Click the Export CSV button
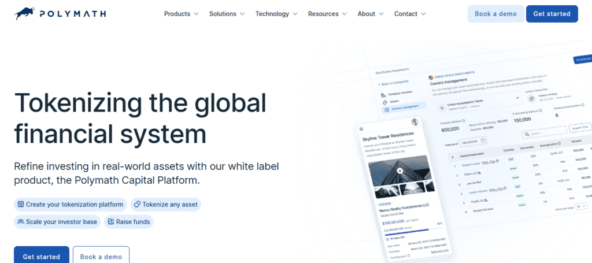Screen dimensions: 592x263 pyautogui.click(x=580, y=127)
